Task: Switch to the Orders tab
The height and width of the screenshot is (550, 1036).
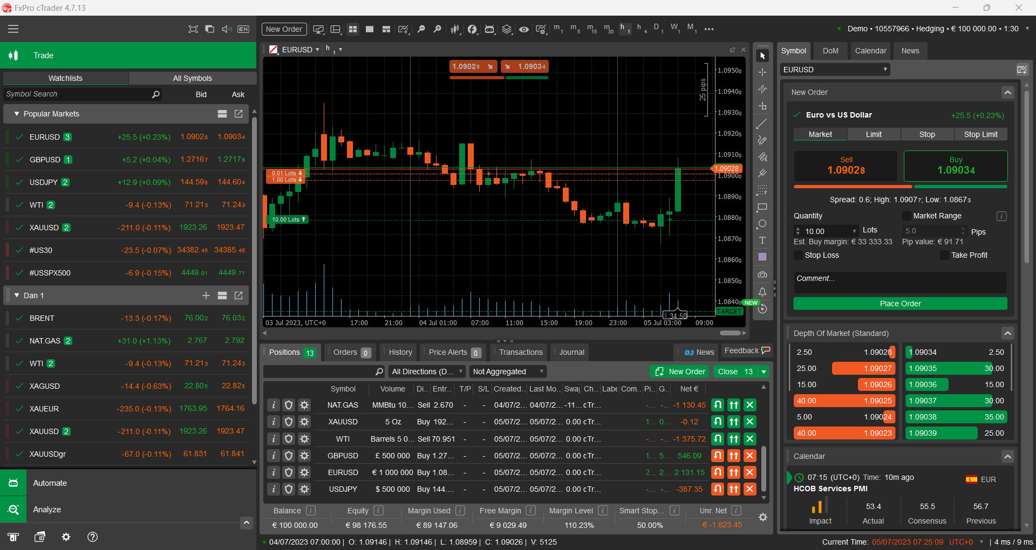Action: point(351,352)
